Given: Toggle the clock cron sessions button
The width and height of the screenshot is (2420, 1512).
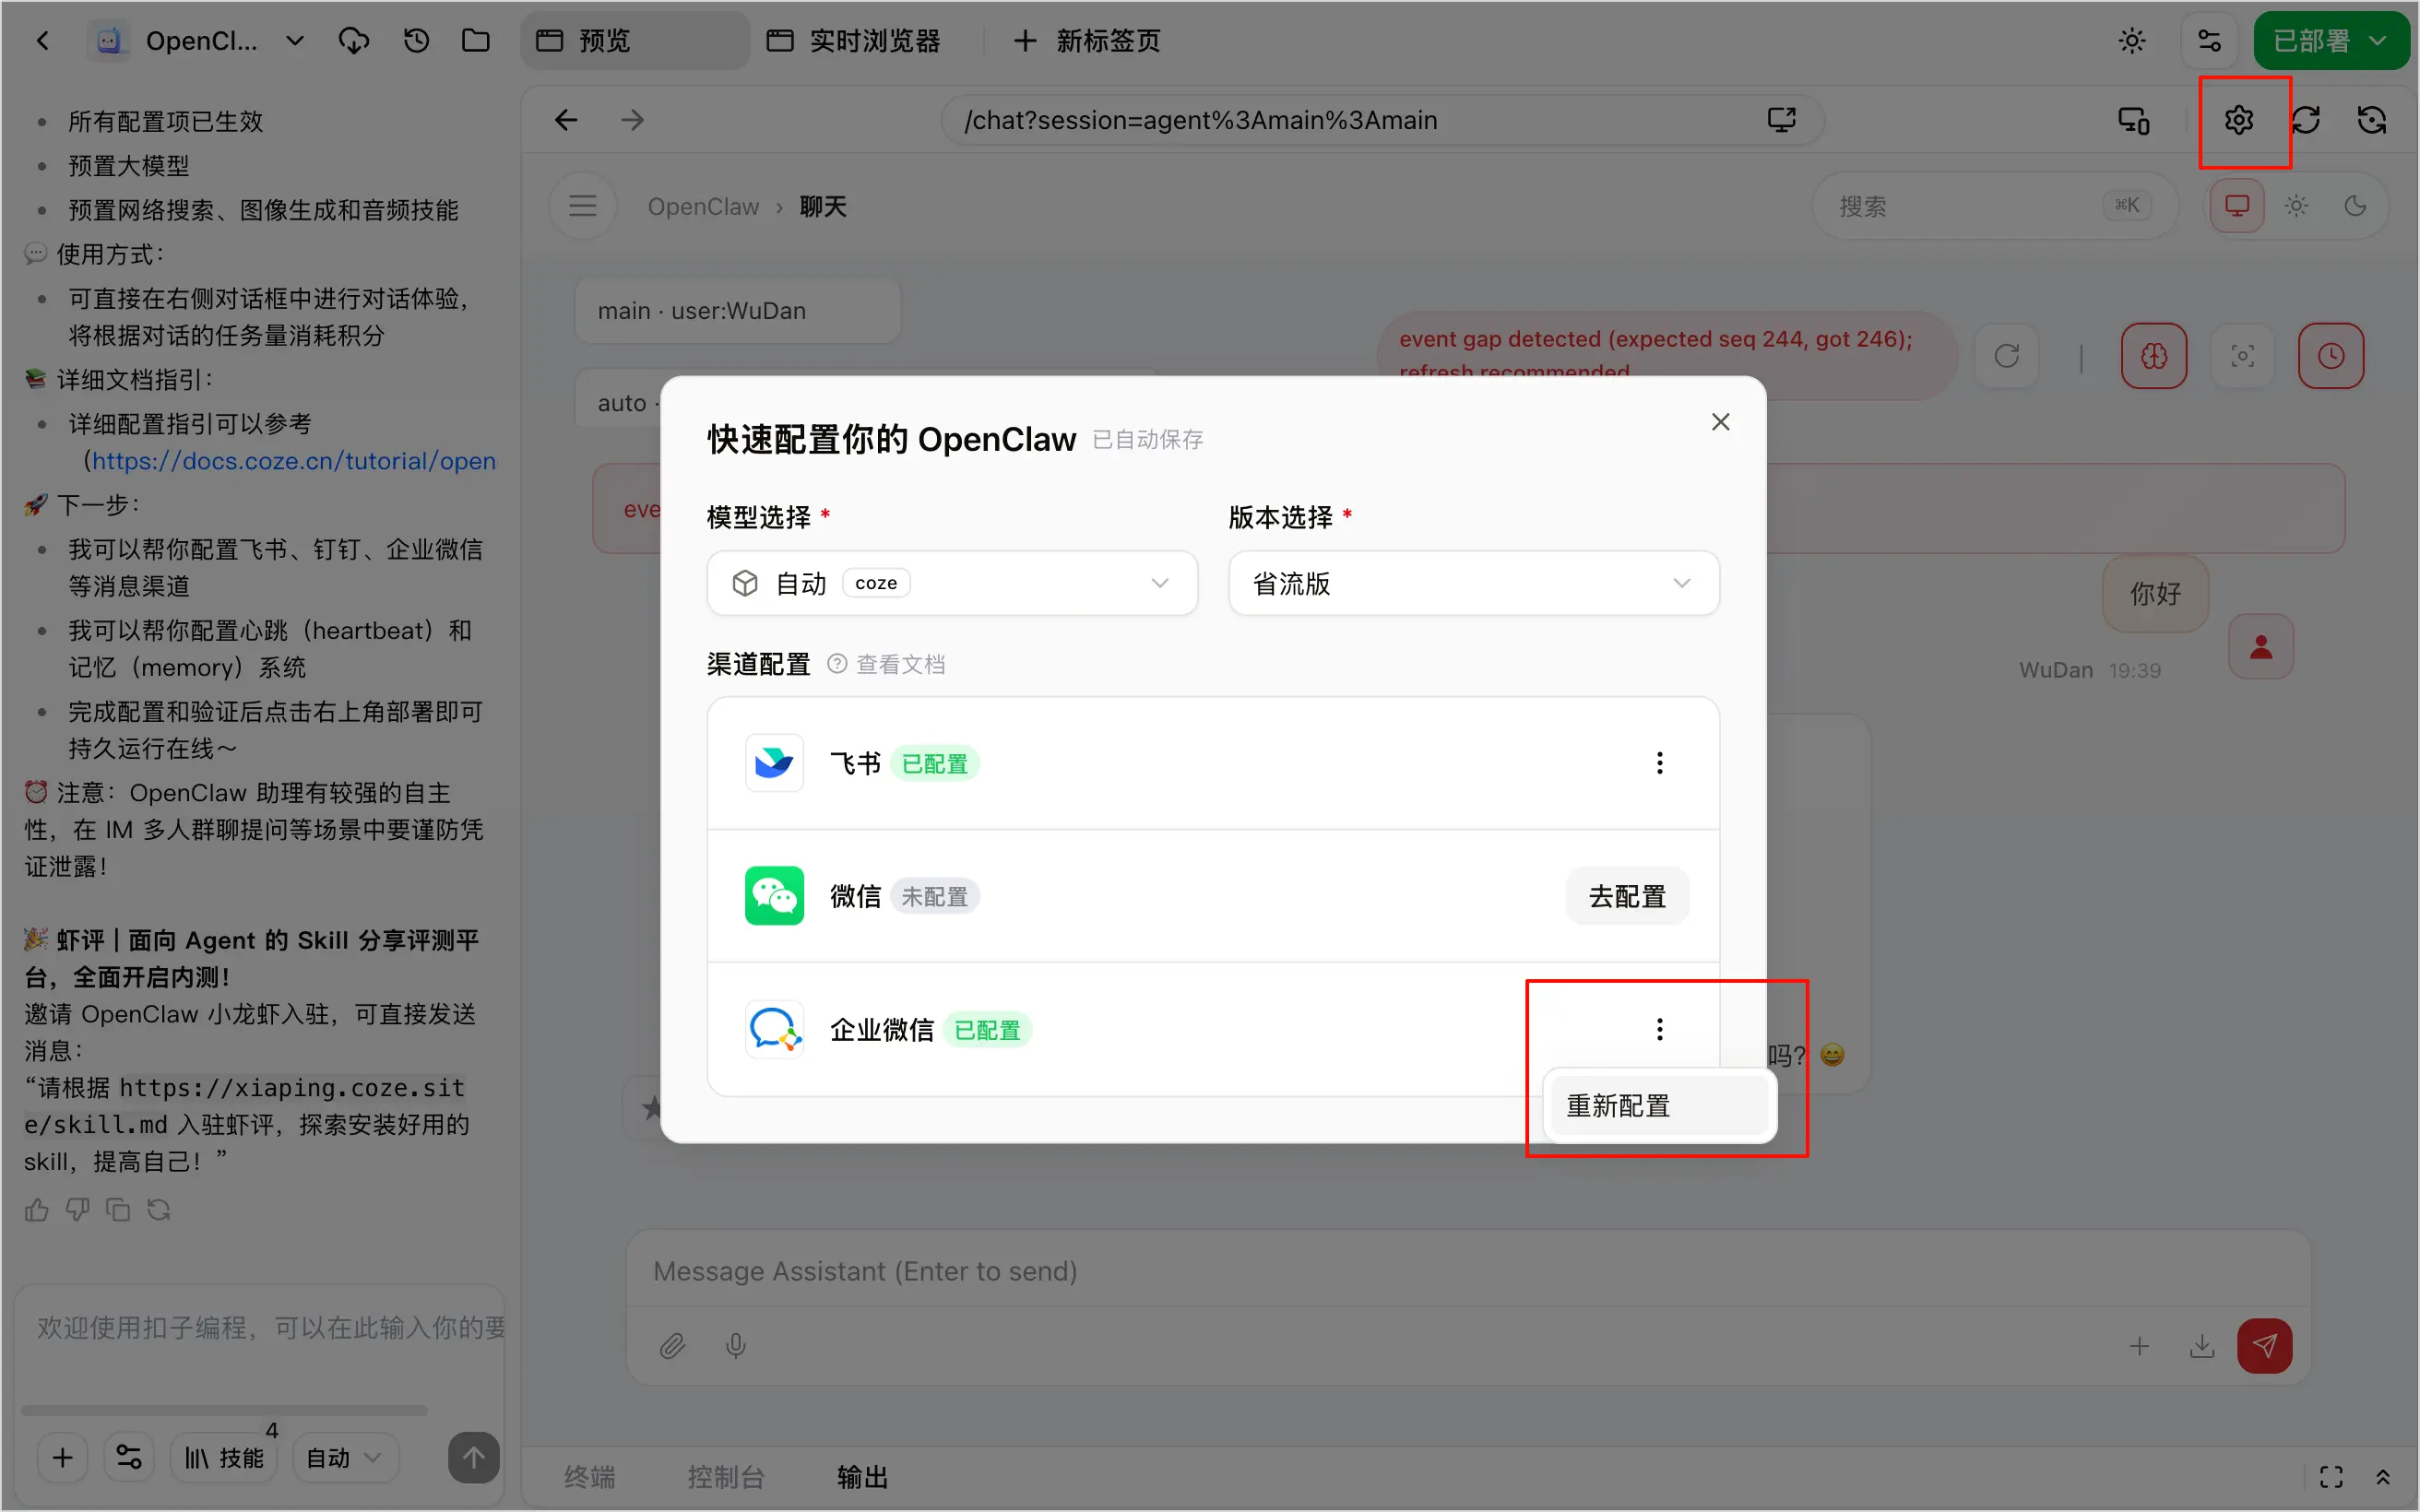Looking at the screenshot, I should tap(2331, 356).
